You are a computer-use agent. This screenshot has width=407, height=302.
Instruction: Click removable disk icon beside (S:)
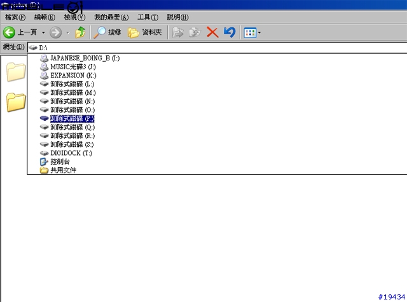tap(44, 144)
